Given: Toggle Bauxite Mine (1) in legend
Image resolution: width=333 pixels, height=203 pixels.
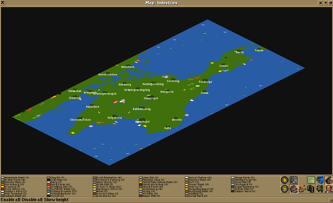Looking at the screenshot, I should click(x=13, y=182).
